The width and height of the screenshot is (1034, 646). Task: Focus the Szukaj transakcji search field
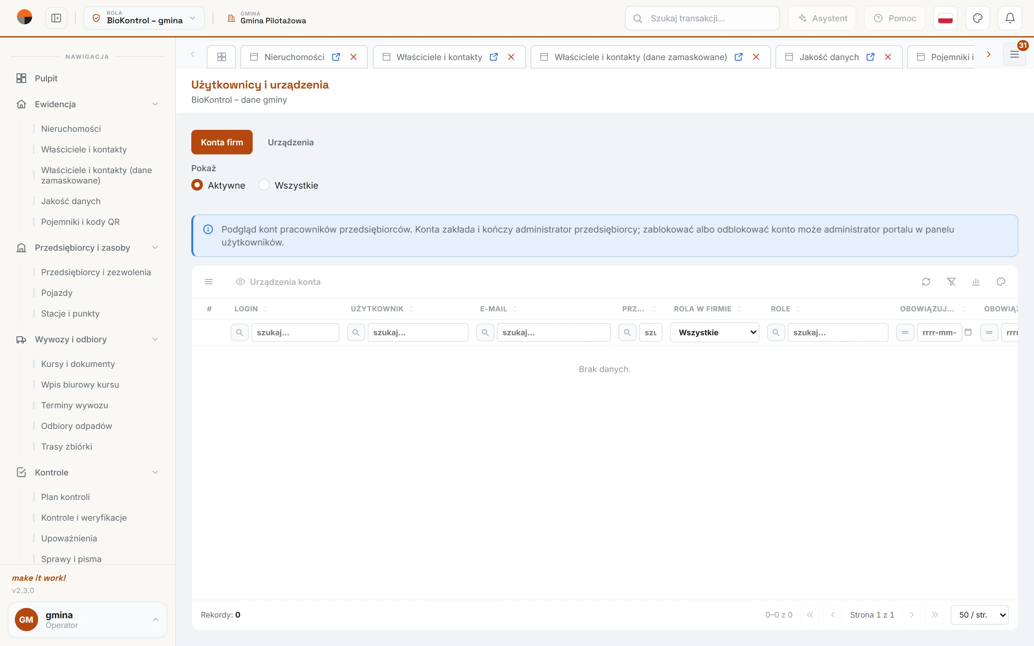coord(702,18)
